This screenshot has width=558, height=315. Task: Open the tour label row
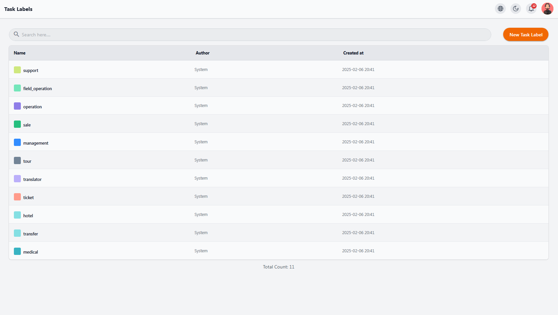click(x=279, y=160)
